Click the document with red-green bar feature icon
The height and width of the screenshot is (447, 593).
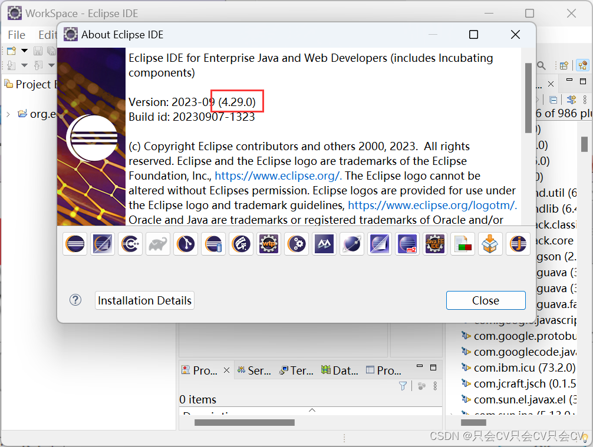click(x=463, y=244)
